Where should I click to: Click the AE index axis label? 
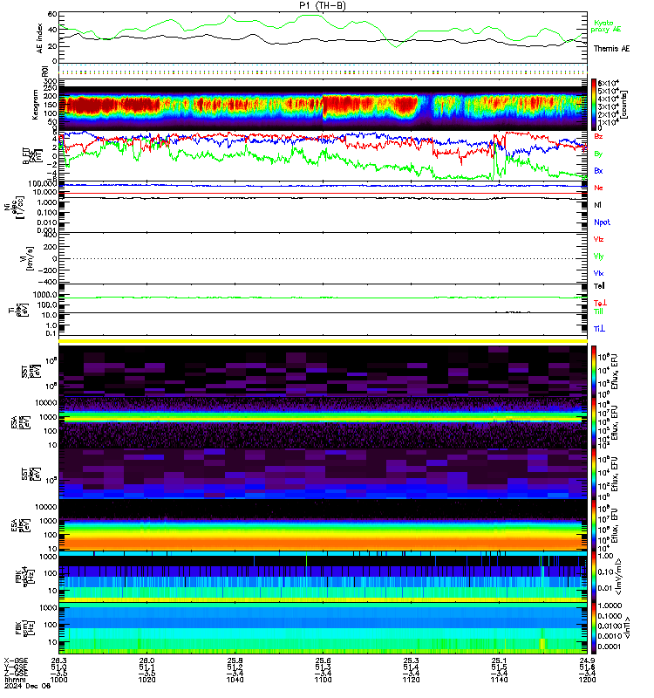[39, 38]
